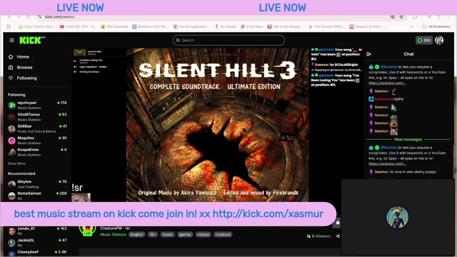The height and width of the screenshot is (257, 457).
Task: Open wpzhcpwl channel
Action: (x=37, y=105)
